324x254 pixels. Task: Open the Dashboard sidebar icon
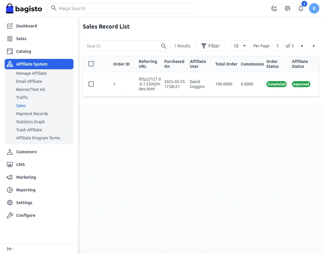(10, 26)
